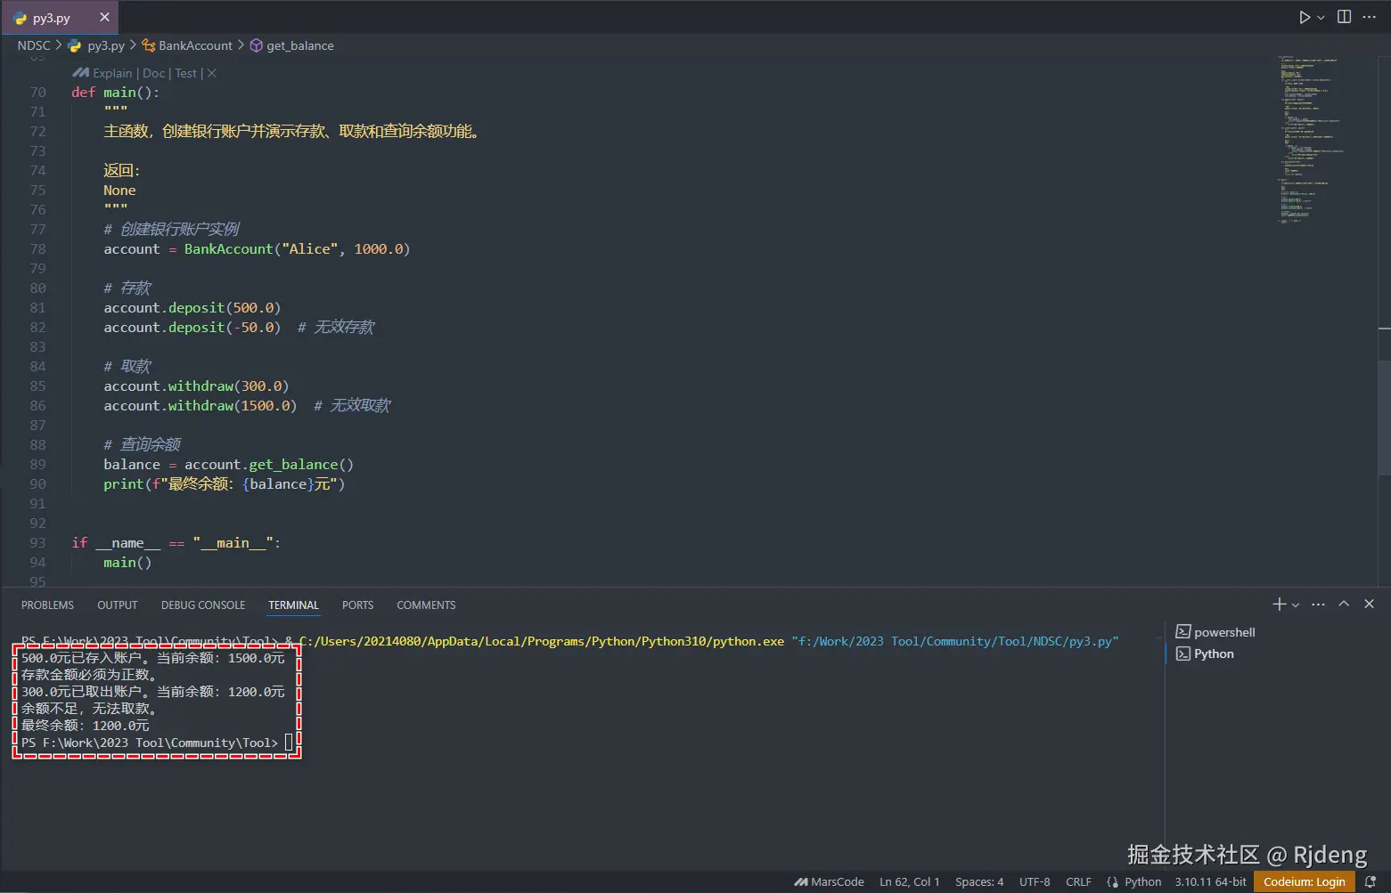
Task: Click the Python file icon in tab
Action: tap(20, 18)
